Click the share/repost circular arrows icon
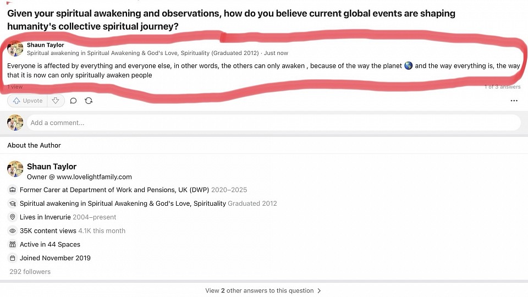Image resolution: width=528 pixels, height=297 pixels. [89, 101]
